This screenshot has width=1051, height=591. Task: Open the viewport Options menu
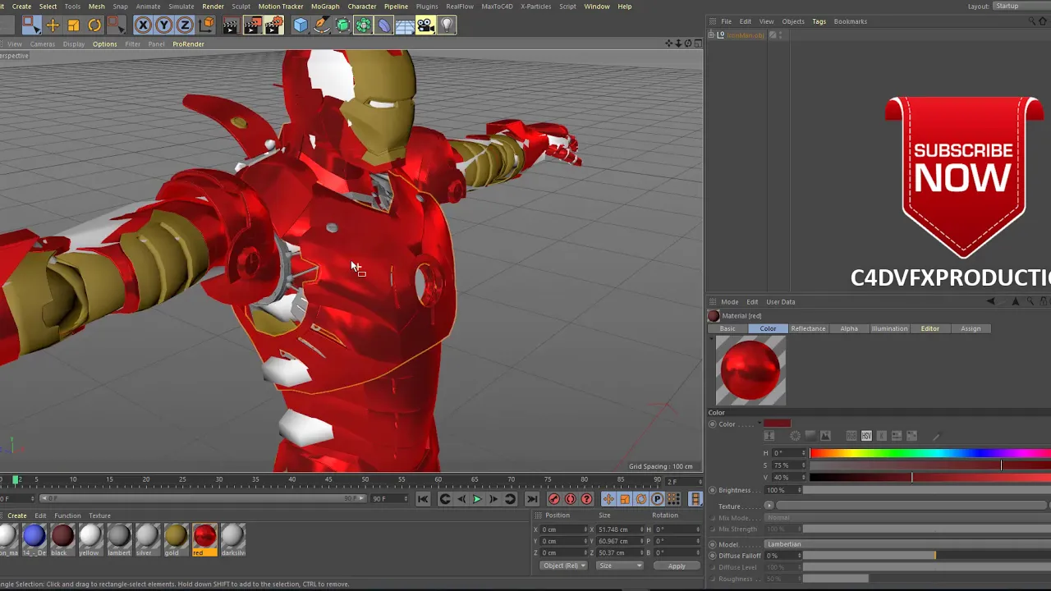pyautogui.click(x=104, y=44)
